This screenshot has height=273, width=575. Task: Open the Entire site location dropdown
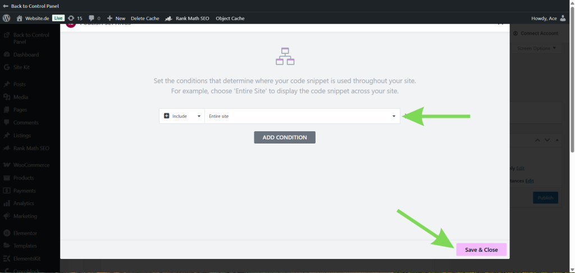click(x=302, y=116)
